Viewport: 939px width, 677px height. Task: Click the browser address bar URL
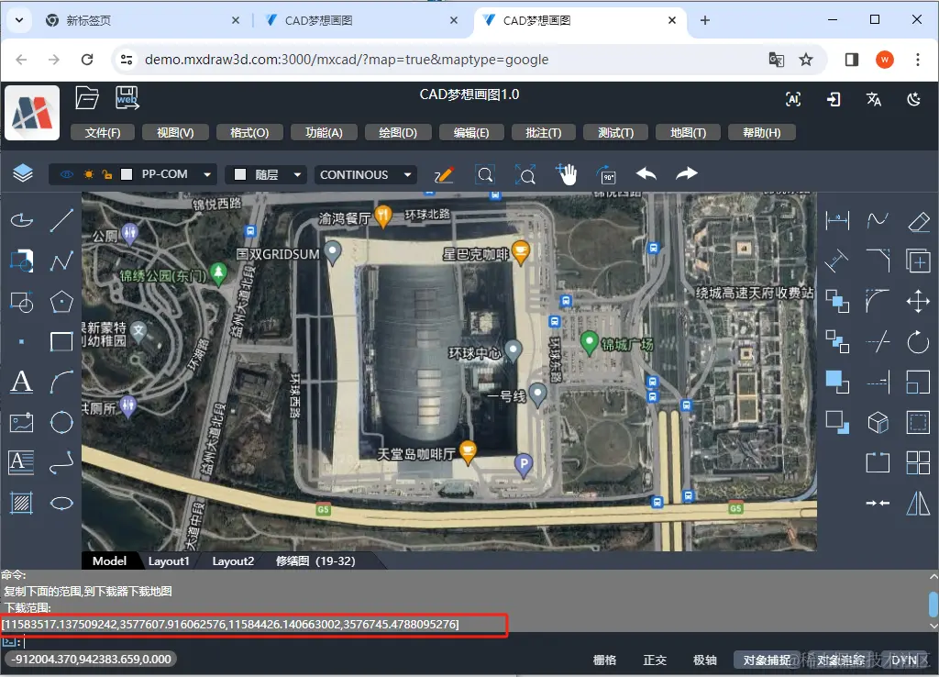(346, 60)
